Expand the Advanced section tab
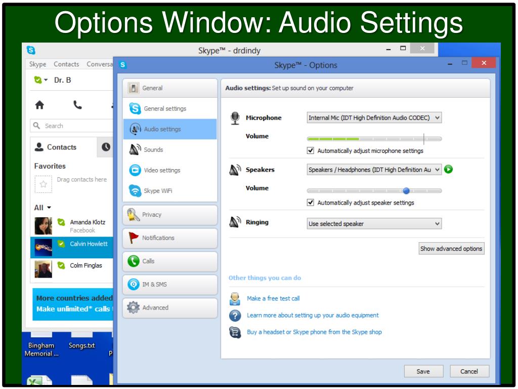518x389 pixels. coord(170,307)
